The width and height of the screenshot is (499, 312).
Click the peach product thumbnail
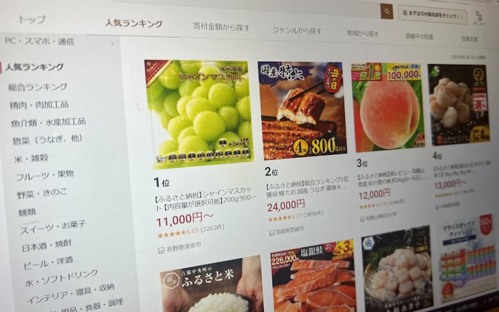(x=387, y=107)
